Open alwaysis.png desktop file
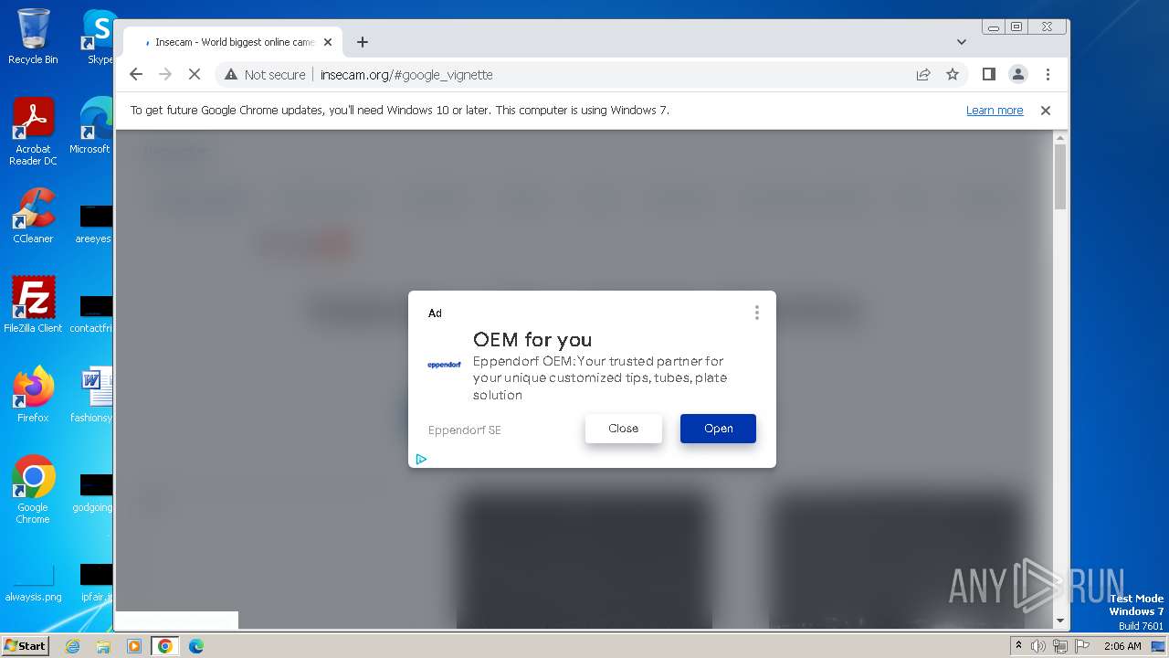Viewport: 1169px width, 658px height. (33, 583)
